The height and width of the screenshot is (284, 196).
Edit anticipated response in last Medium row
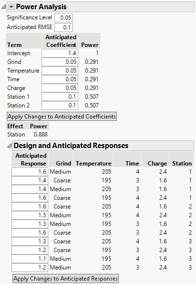(30, 268)
